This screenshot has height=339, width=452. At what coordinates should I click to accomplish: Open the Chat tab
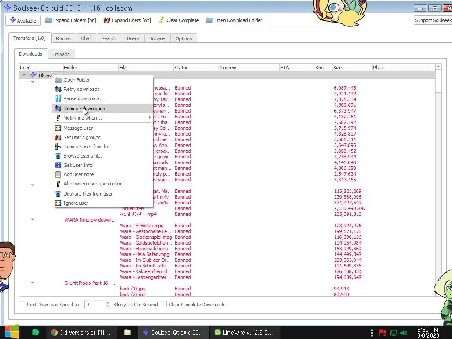pos(86,38)
